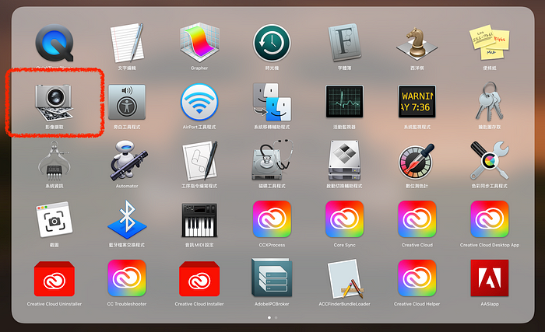
Task: Open QuickTime Player app
Action: [x=54, y=43]
